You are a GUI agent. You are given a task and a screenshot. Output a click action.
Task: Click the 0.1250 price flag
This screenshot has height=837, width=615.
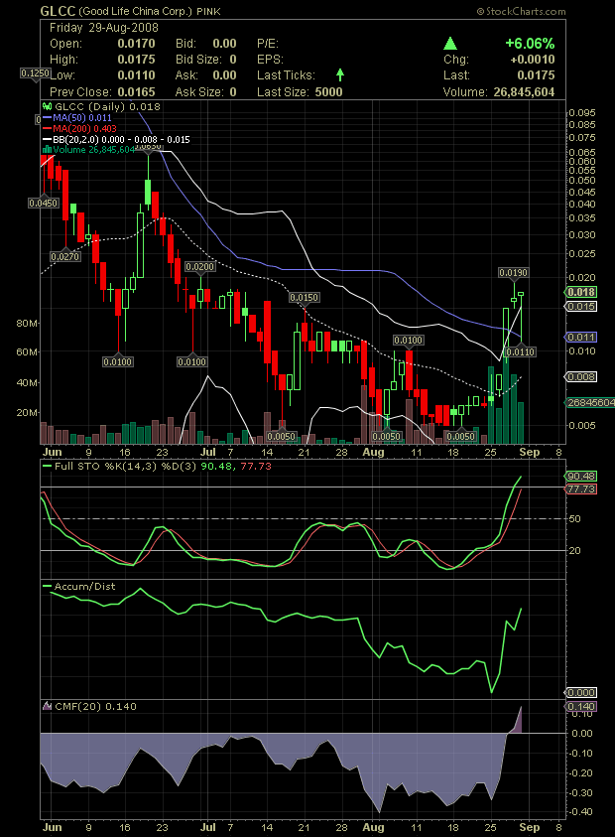(35, 73)
